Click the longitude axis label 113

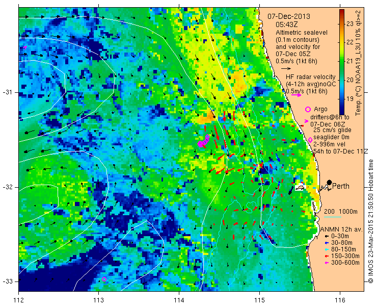pos(98,300)
